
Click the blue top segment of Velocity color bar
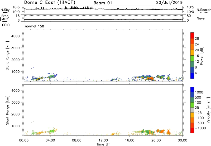click(x=192, y=90)
